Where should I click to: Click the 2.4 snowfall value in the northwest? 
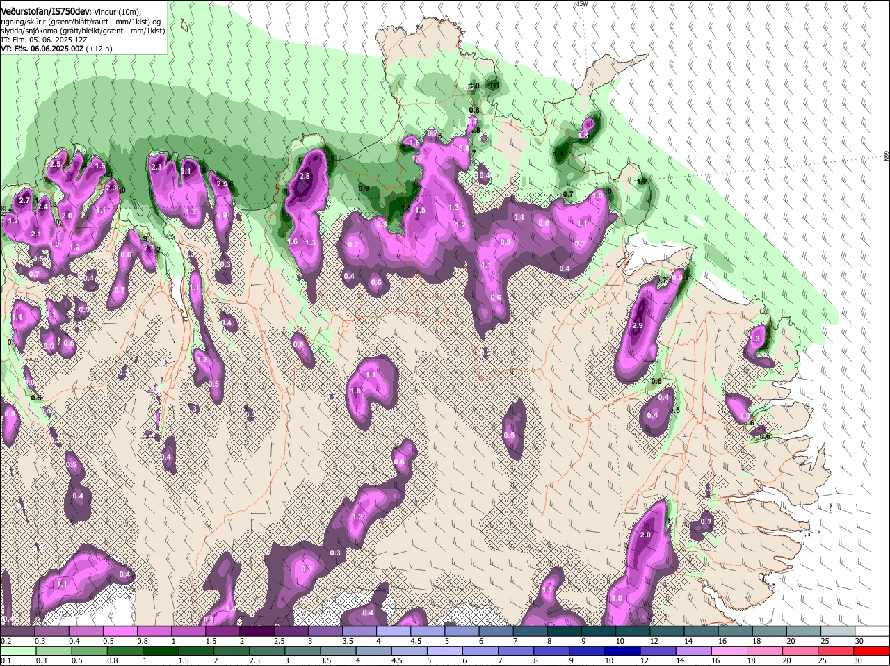(43, 206)
